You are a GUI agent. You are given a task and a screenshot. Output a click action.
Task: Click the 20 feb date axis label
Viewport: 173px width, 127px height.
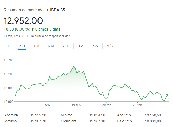(107, 105)
